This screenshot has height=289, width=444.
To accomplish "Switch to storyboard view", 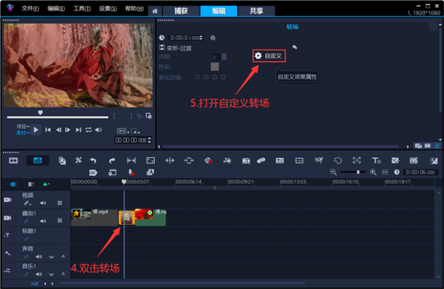I will click(x=13, y=161).
